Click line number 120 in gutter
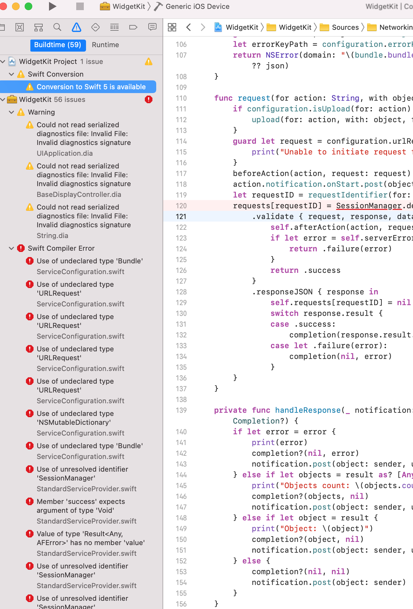413x609 pixels. 181,206
